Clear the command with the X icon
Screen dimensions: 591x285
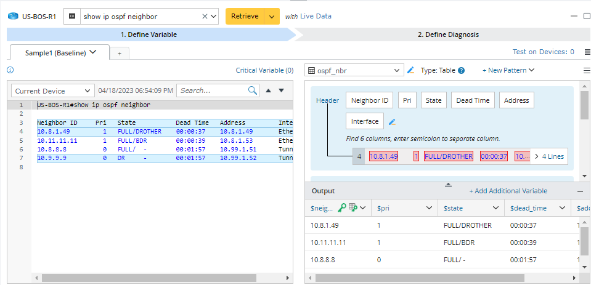205,17
